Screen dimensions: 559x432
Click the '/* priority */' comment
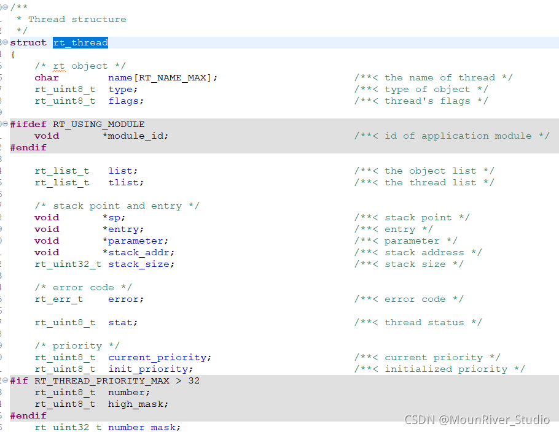tap(77, 346)
